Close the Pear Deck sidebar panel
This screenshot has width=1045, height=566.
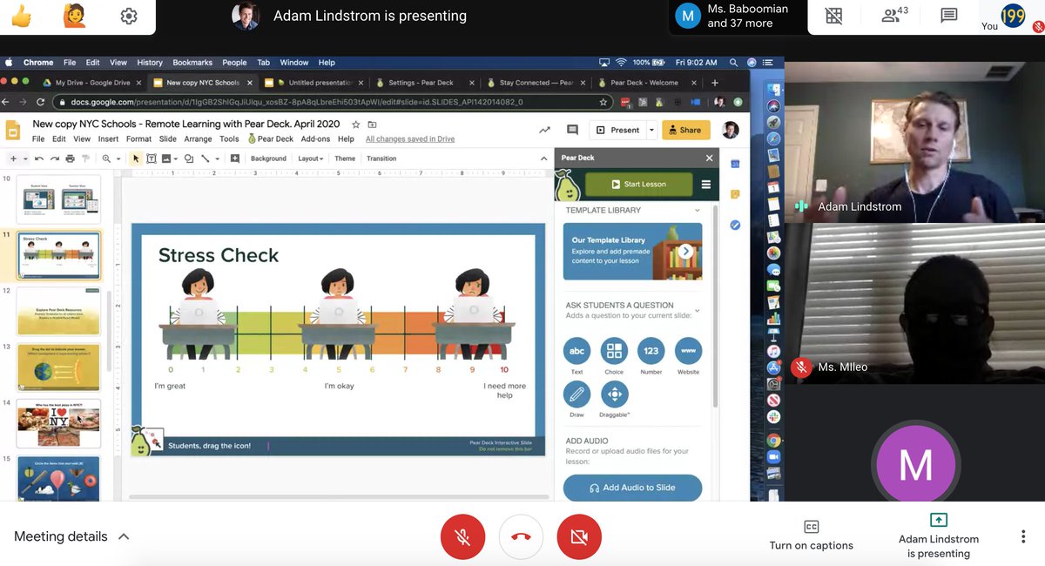(x=709, y=158)
